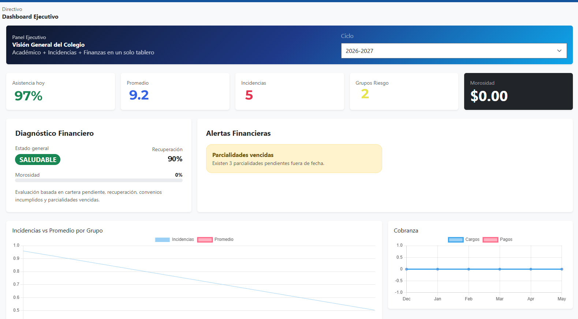Click the Diagnóstico Financiero heading

coord(55,133)
